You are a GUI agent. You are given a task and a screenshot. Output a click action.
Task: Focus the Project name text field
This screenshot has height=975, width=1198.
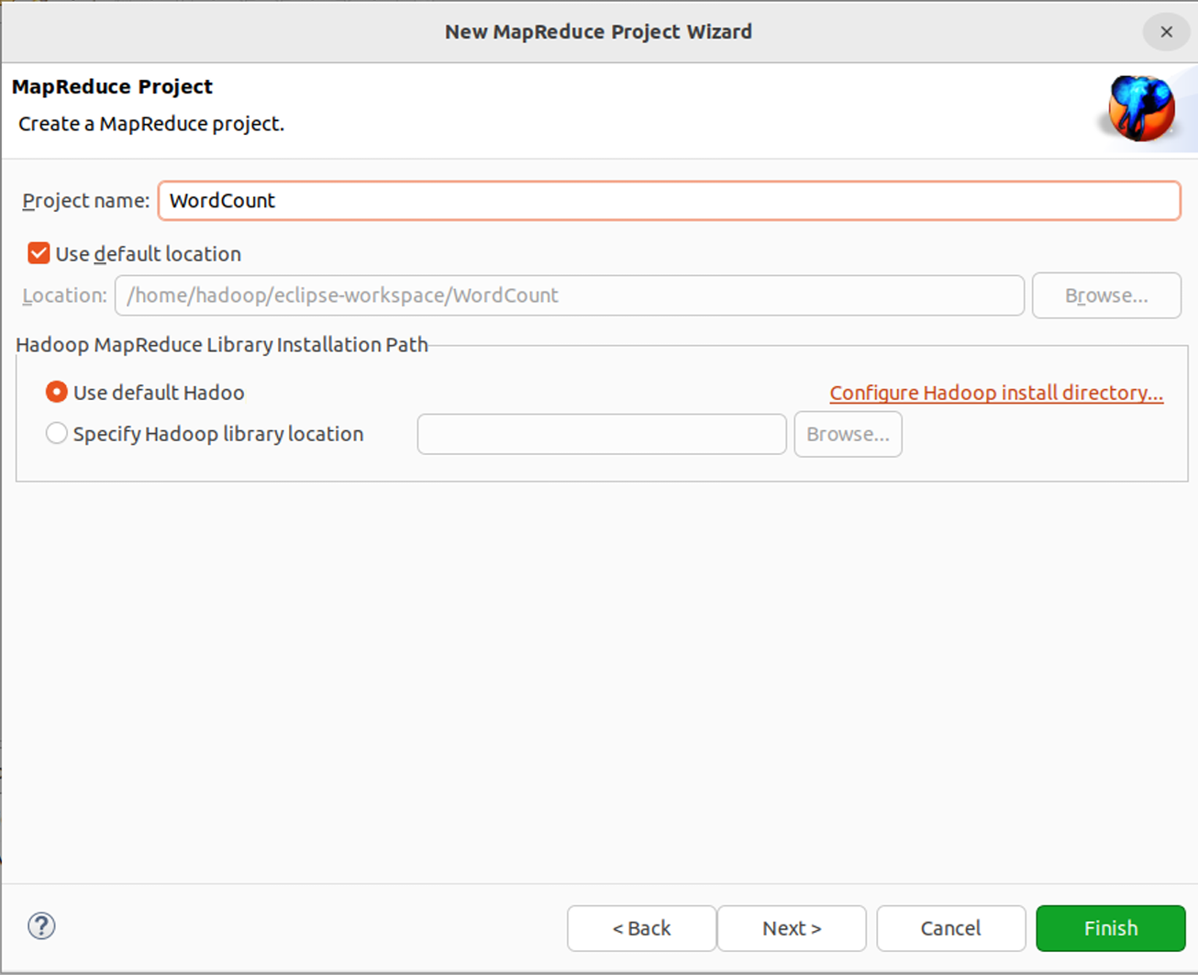tap(669, 201)
